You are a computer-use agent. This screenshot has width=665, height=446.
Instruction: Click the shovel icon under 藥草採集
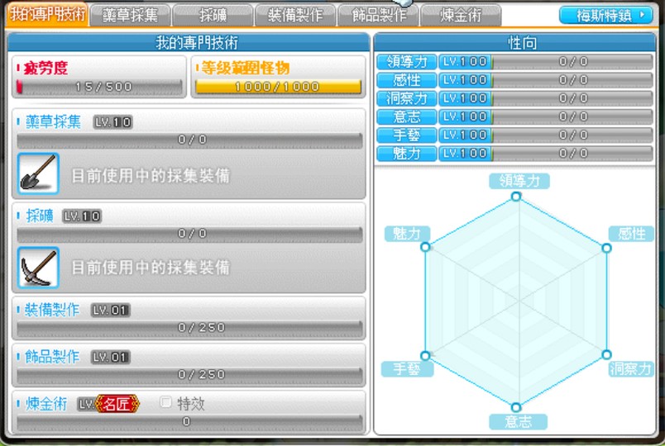(38, 174)
